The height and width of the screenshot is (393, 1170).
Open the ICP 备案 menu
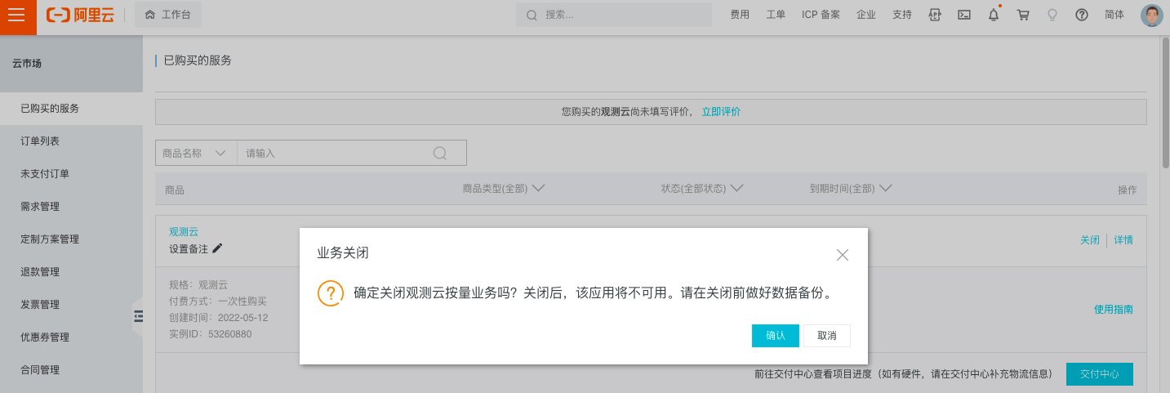[821, 15]
